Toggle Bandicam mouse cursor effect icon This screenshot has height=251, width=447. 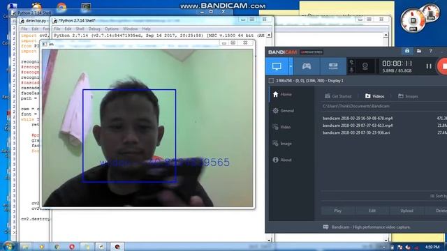pos(351,62)
